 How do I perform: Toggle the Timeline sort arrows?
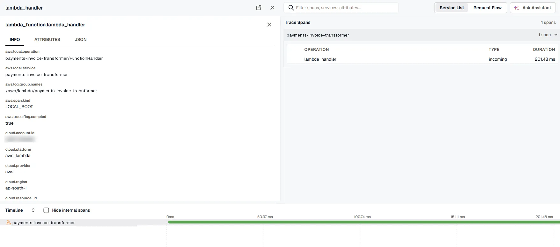click(x=33, y=210)
